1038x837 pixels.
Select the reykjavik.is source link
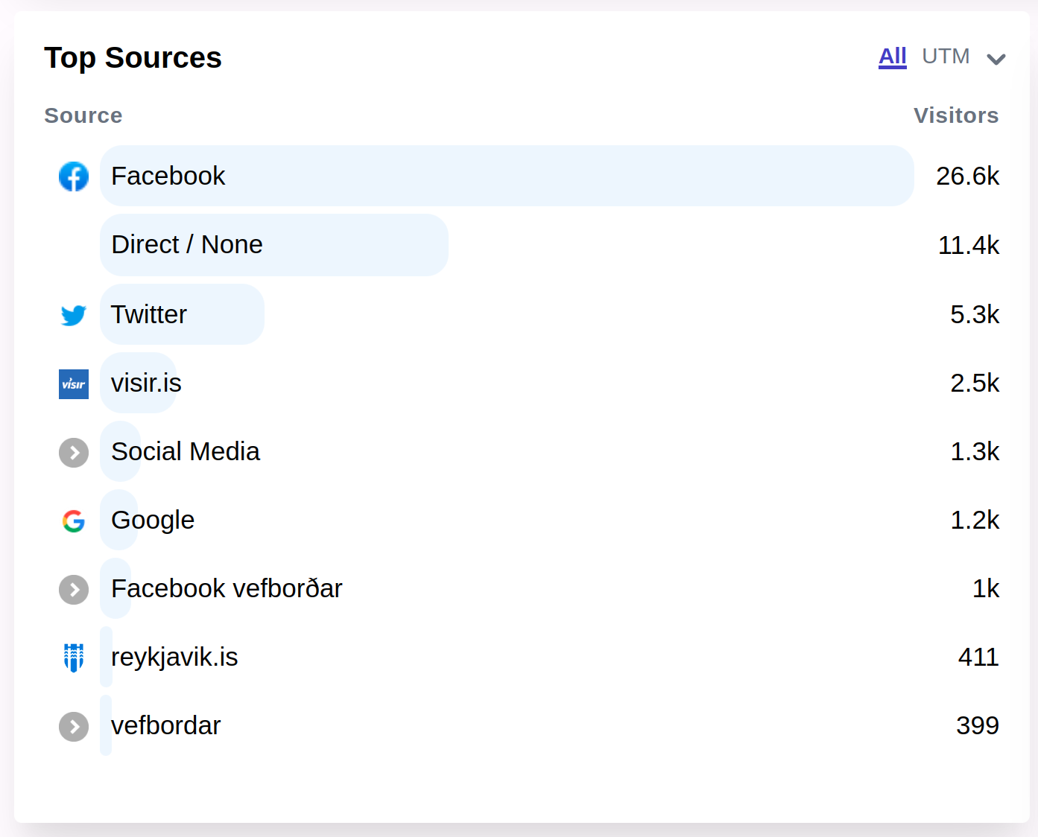coord(174,657)
